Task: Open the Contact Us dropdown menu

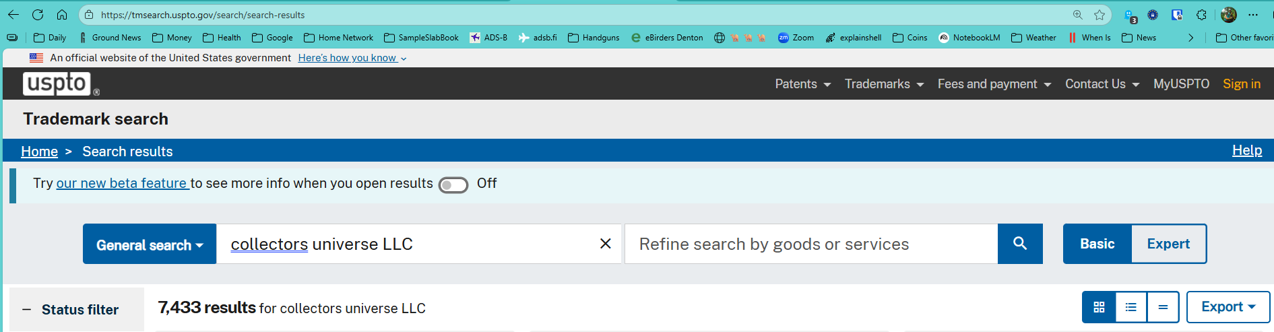Action: [x=1102, y=84]
